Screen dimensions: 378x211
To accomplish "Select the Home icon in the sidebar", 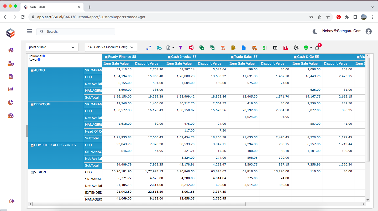I will pyautogui.click(x=10, y=50).
